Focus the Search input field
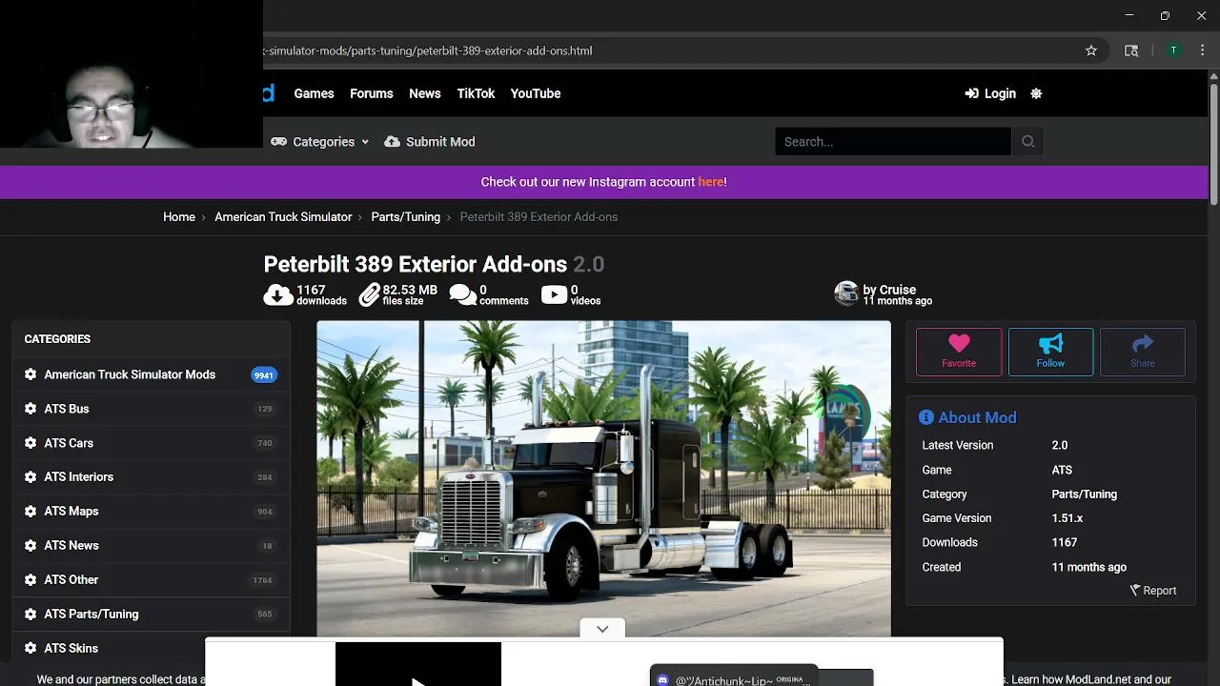This screenshot has height=686, width=1220. click(893, 141)
